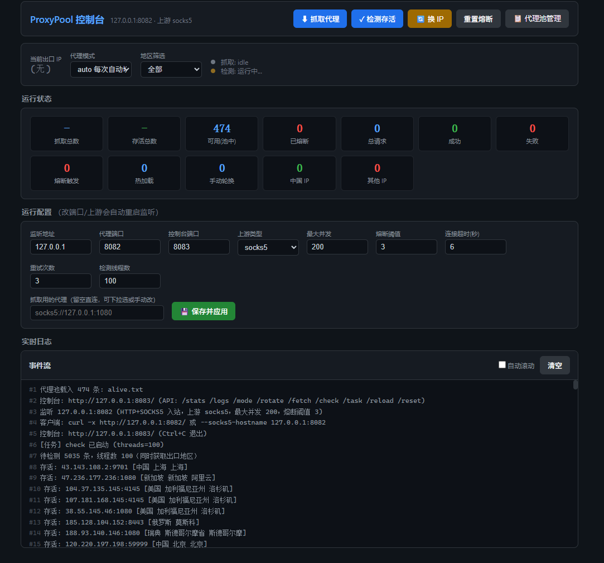Viewport: 604px width, 563px height.
Task: Click log line #4 客户端 curl command
Action: pyautogui.click(x=177, y=423)
